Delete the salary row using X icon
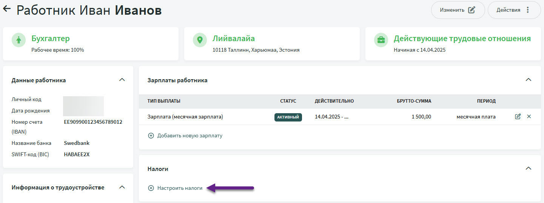Screen dimensions: 544x203 [529, 117]
